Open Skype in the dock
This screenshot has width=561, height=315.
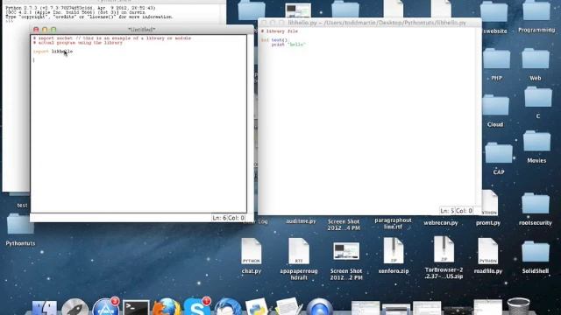(196, 307)
